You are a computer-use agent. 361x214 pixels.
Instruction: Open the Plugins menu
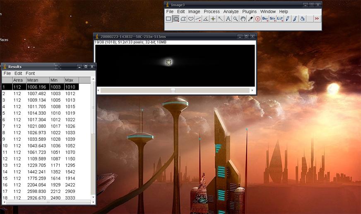tap(249, 12)
